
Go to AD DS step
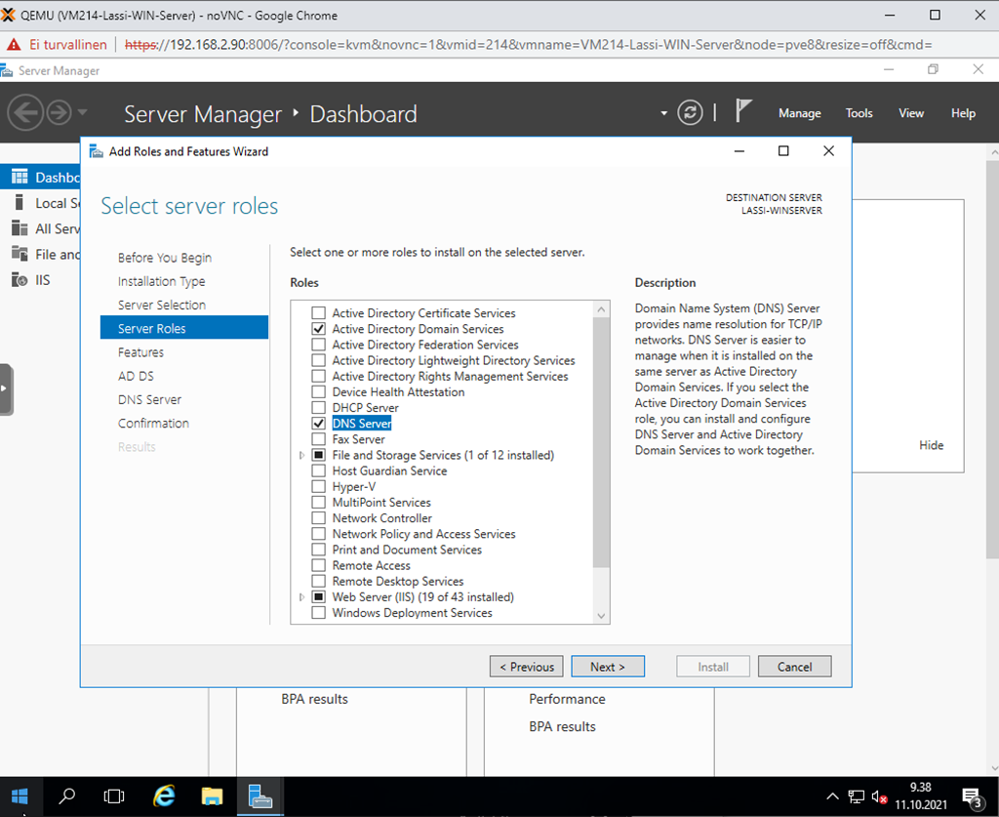pyautogui.click(x=136, y=376)
